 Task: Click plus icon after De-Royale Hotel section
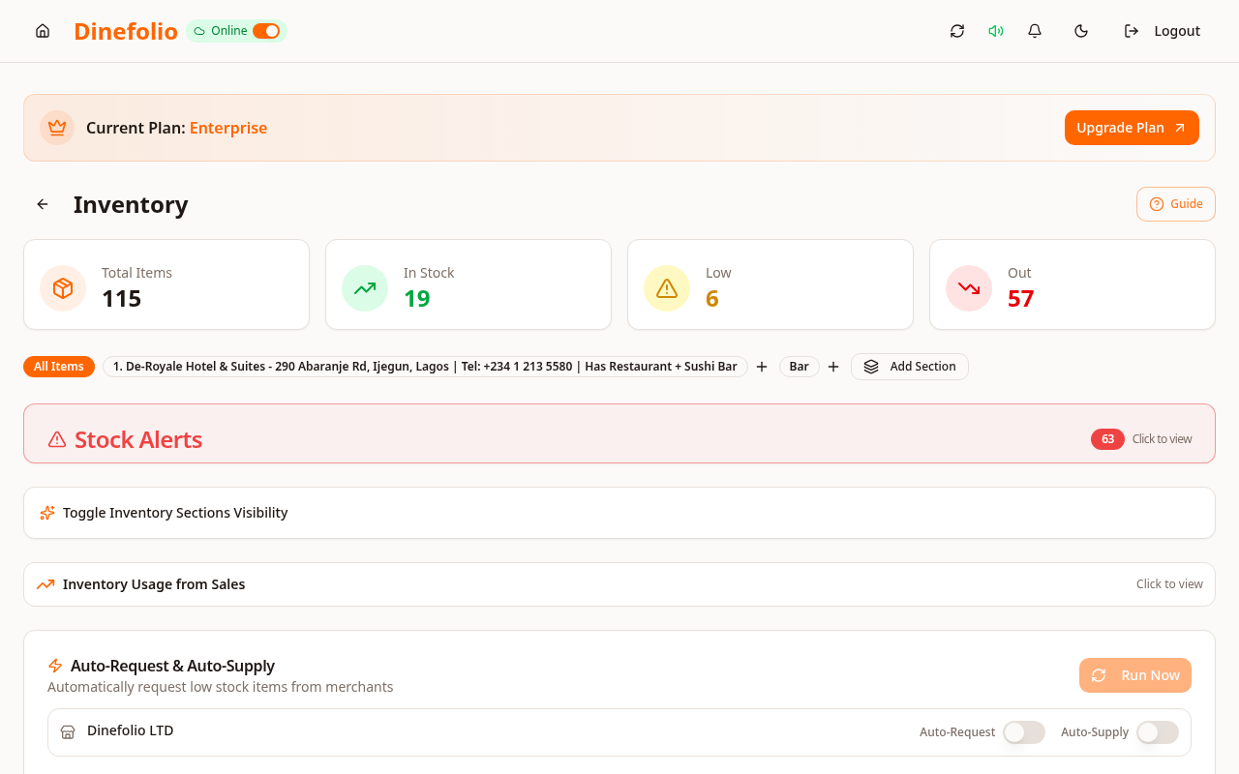(x=762, y=367)
